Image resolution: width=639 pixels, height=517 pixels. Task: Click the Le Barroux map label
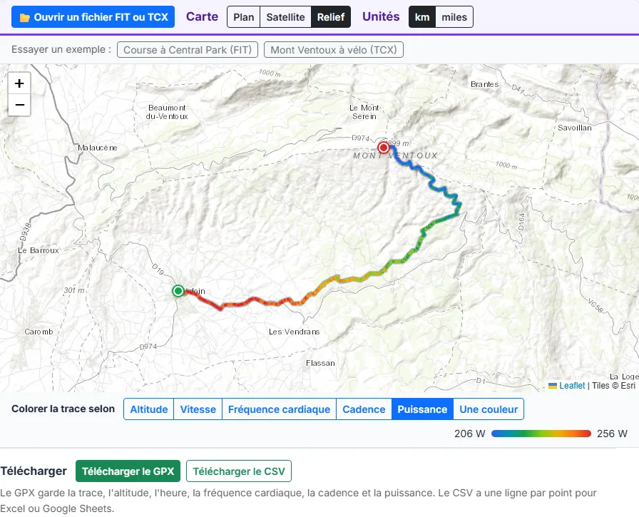tap(39, 250)
